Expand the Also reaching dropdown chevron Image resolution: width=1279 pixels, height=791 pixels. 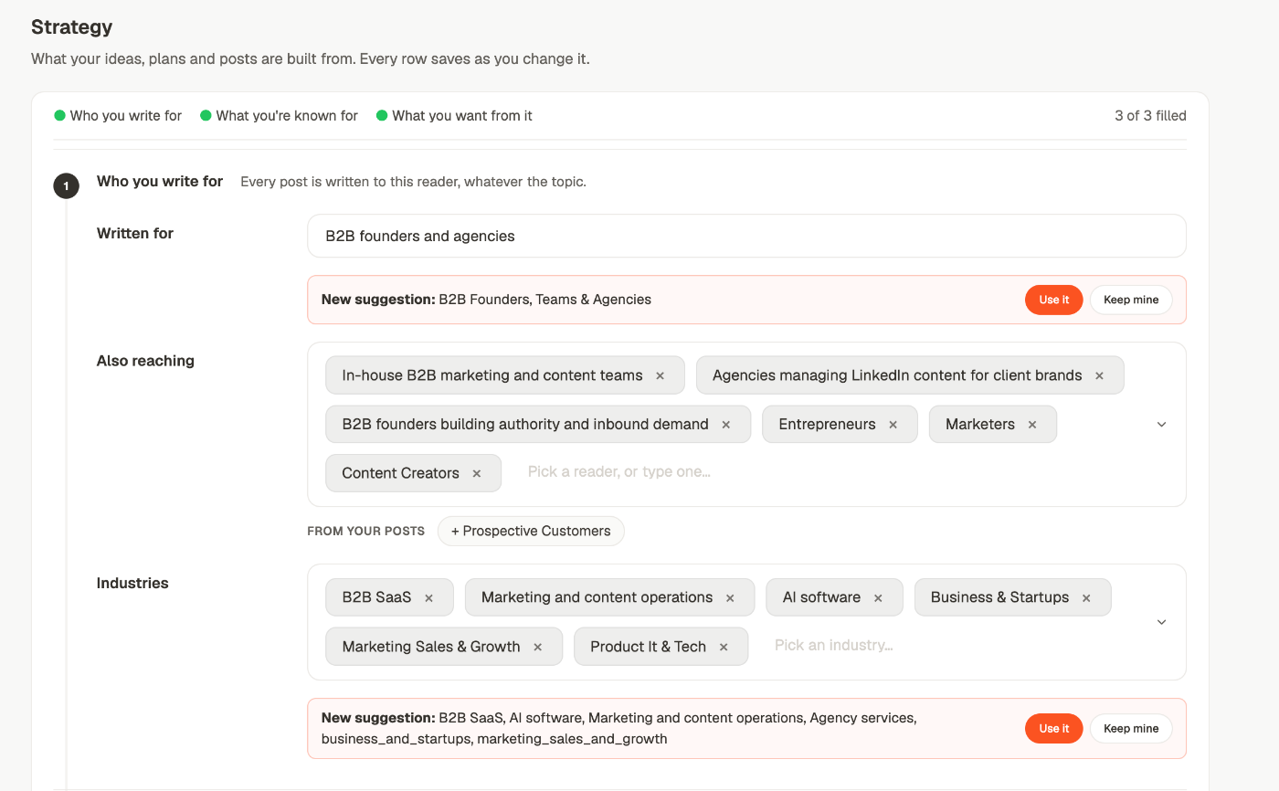click(x=1162, y=425)
